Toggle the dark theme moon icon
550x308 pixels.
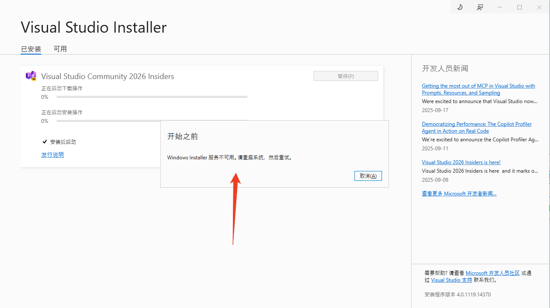(460, 7)
